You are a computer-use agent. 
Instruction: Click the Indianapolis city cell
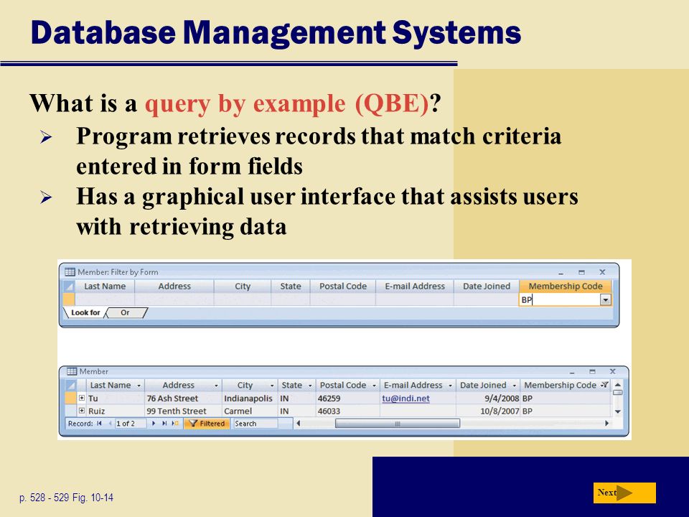(x=250, y=399)
